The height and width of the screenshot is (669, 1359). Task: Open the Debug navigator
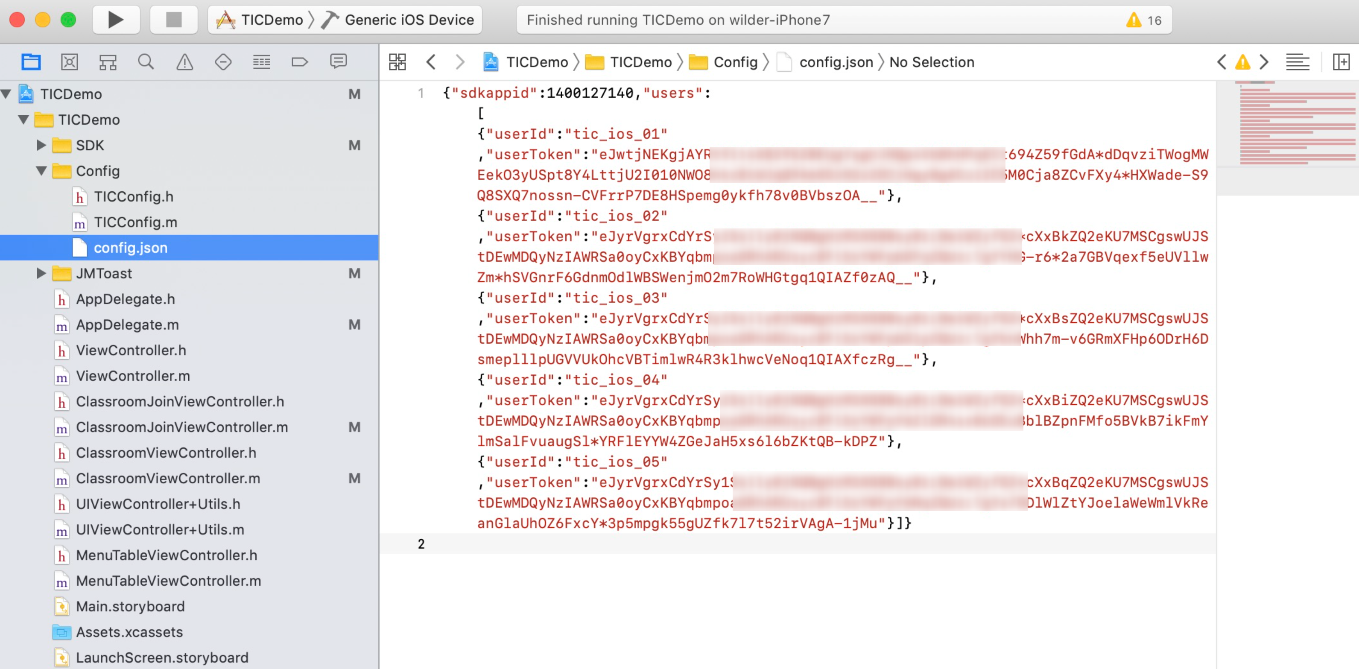pyautogui.click(x=261, y=62)
